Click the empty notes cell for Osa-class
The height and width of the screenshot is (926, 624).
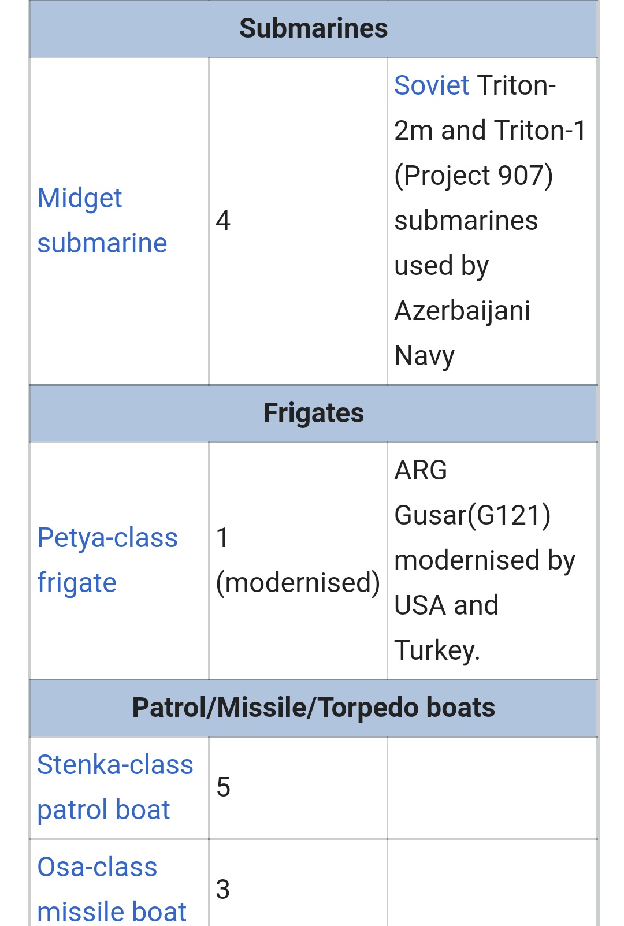tap(492, 884)
